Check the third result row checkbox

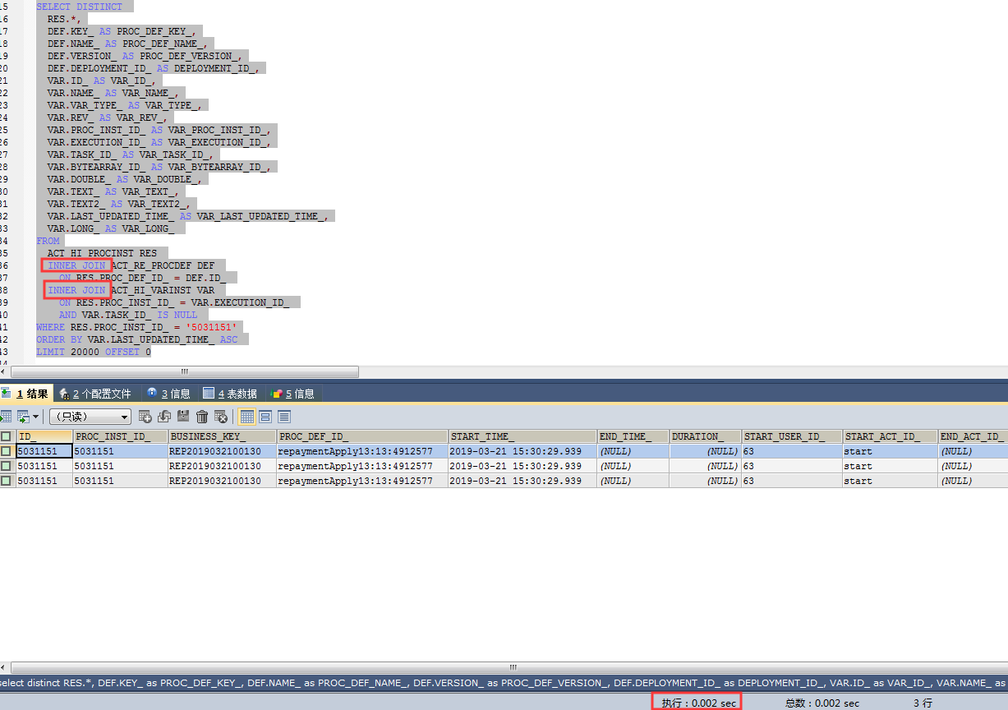(x=6, y=481)
